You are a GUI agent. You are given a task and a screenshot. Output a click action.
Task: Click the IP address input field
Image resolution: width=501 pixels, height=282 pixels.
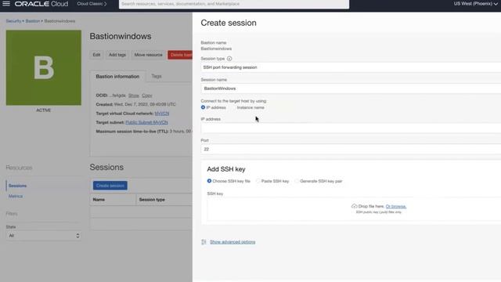pos(351,128)
